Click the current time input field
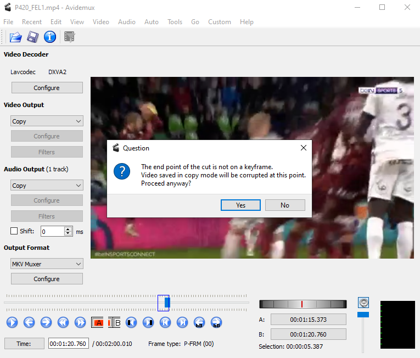Screen dimensions: 420x358 tap(68, 344)
